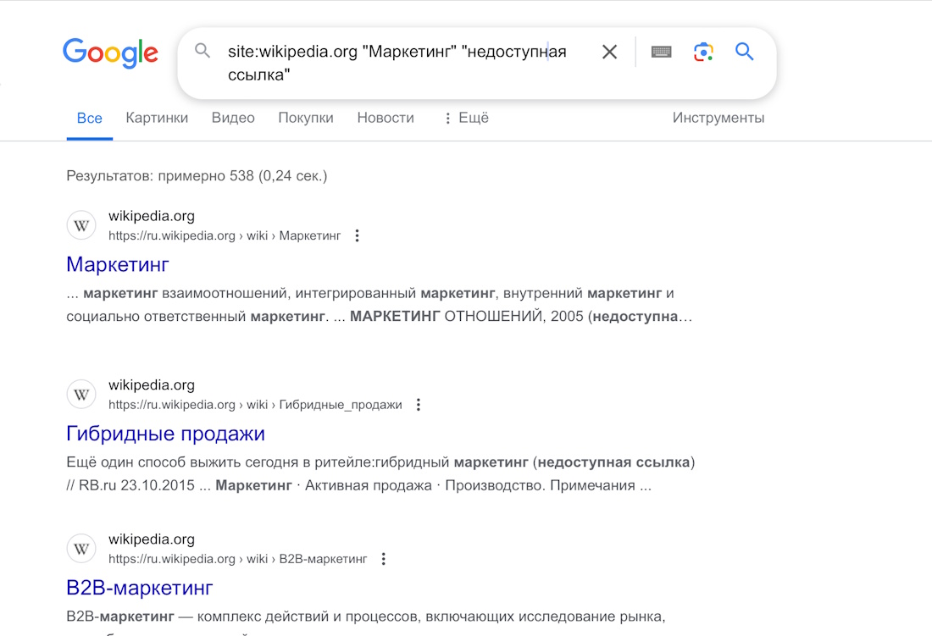
Task: Expand the Ещё search categories menu
Action: point(466,118)
